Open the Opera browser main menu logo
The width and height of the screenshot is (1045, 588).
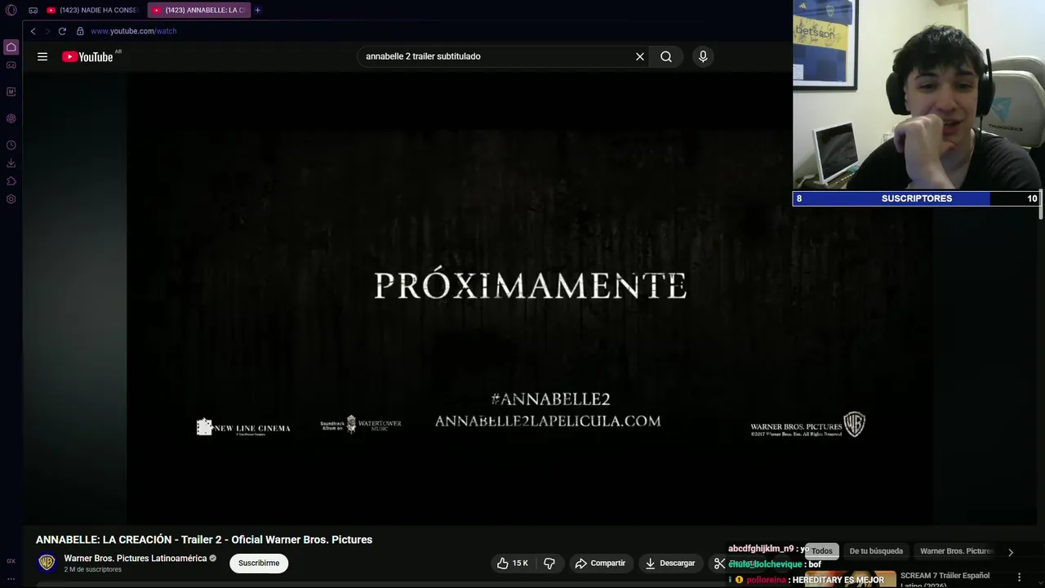click(11, 11)
